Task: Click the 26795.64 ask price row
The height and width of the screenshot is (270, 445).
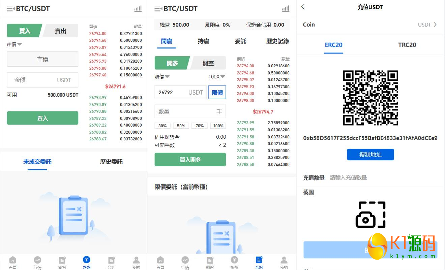Action: click(115, 55)
